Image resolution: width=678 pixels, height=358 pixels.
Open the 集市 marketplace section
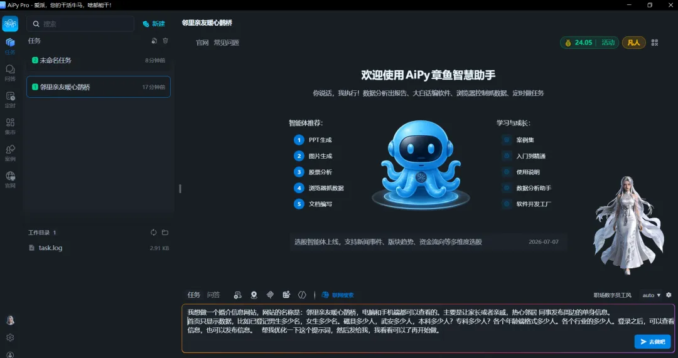pos(10,126)
